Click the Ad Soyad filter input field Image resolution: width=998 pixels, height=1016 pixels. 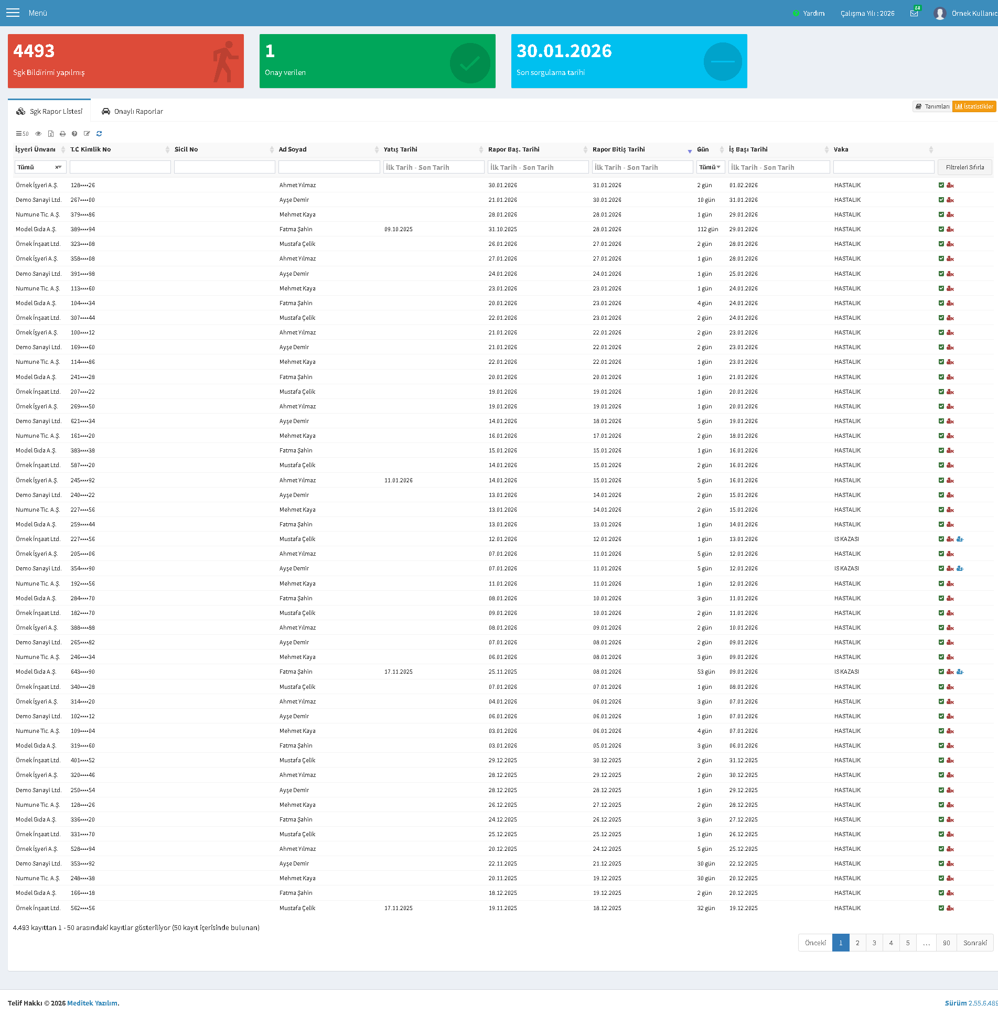329,167
